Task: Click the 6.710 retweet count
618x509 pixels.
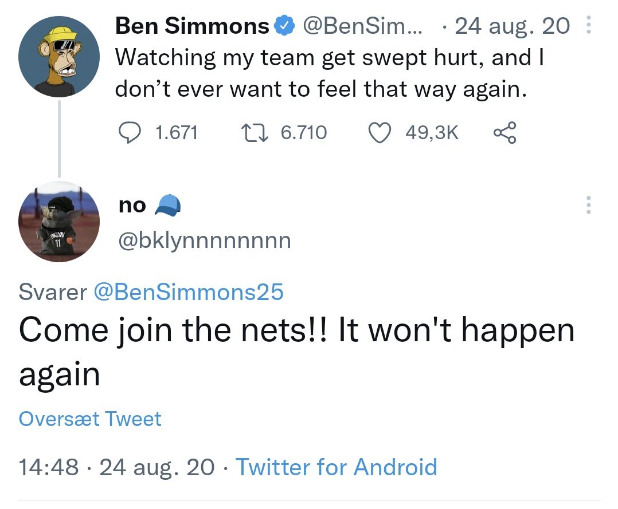Action: (303, 132)
